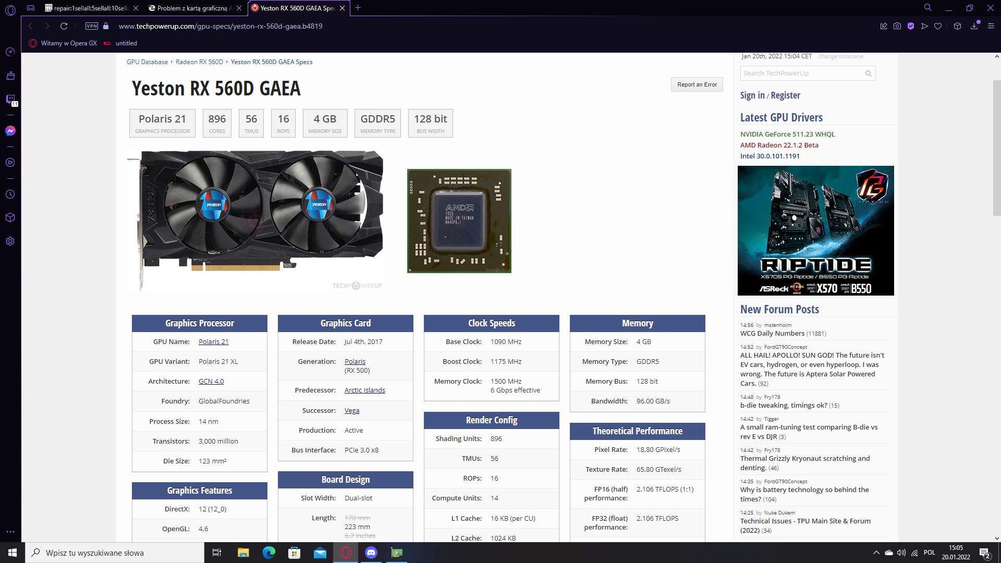Click the AMD GPU chip image
Image resolution: width=1001 pixels, height=563 pixels.
tap(459, 221)
